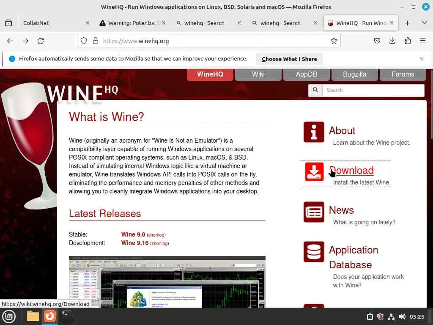Viewport: 433px width, 325px height.
Task: Open Wine 9.0 stable release link
Action: (133, 234)
